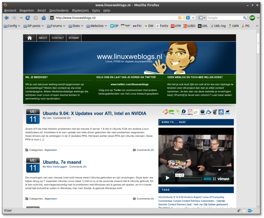Click the page vertical scrollbar thumb

(258, 43)
